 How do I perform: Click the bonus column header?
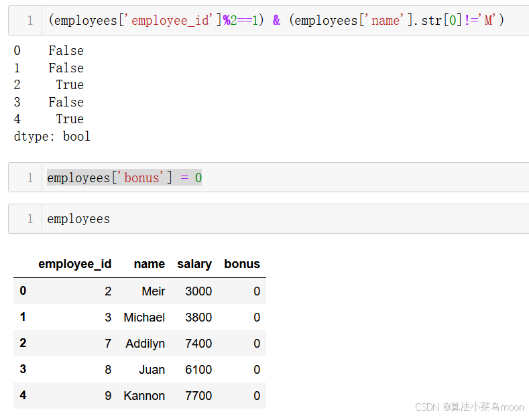tap(242, 264)
